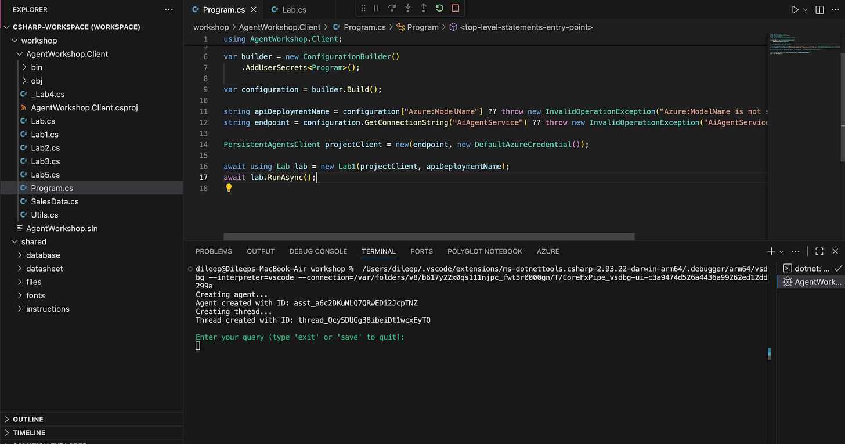Switch to the Lab.cs editor tab

pos(294,10)
